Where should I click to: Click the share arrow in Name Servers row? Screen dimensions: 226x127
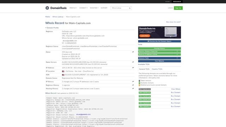[x=133, y=62]
